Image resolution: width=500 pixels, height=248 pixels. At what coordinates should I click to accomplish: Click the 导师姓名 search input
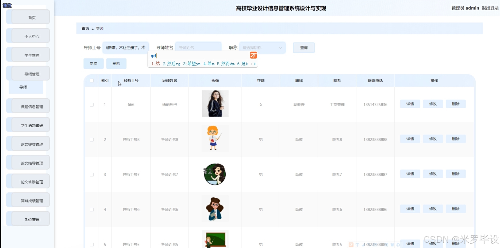point(198,48)
